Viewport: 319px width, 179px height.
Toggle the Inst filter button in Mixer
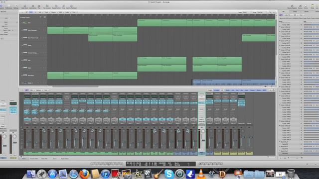(x=233, y=90)
